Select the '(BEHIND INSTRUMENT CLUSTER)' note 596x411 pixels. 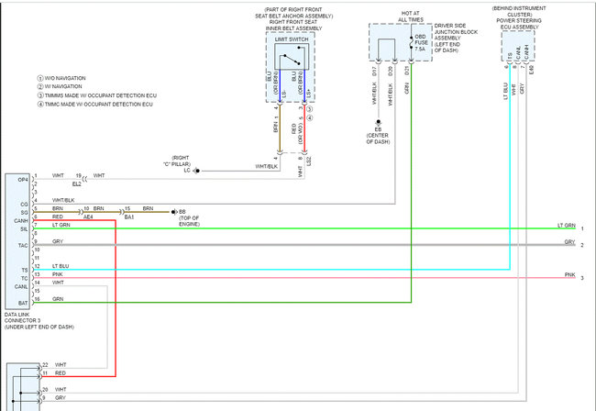tap(518, 11)
